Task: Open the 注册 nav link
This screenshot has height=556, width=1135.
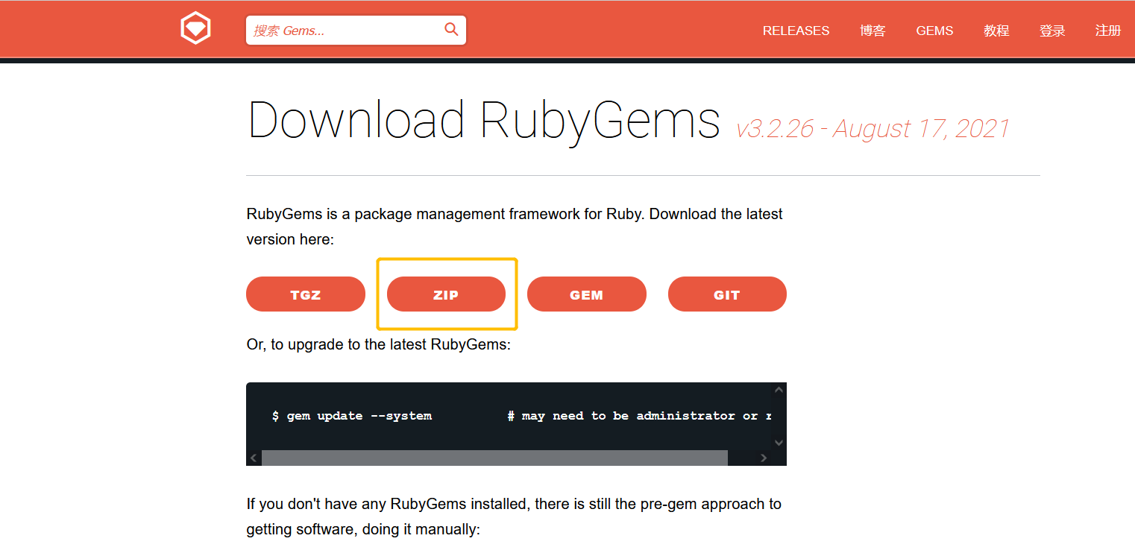Action: (x=1108, y=31)
